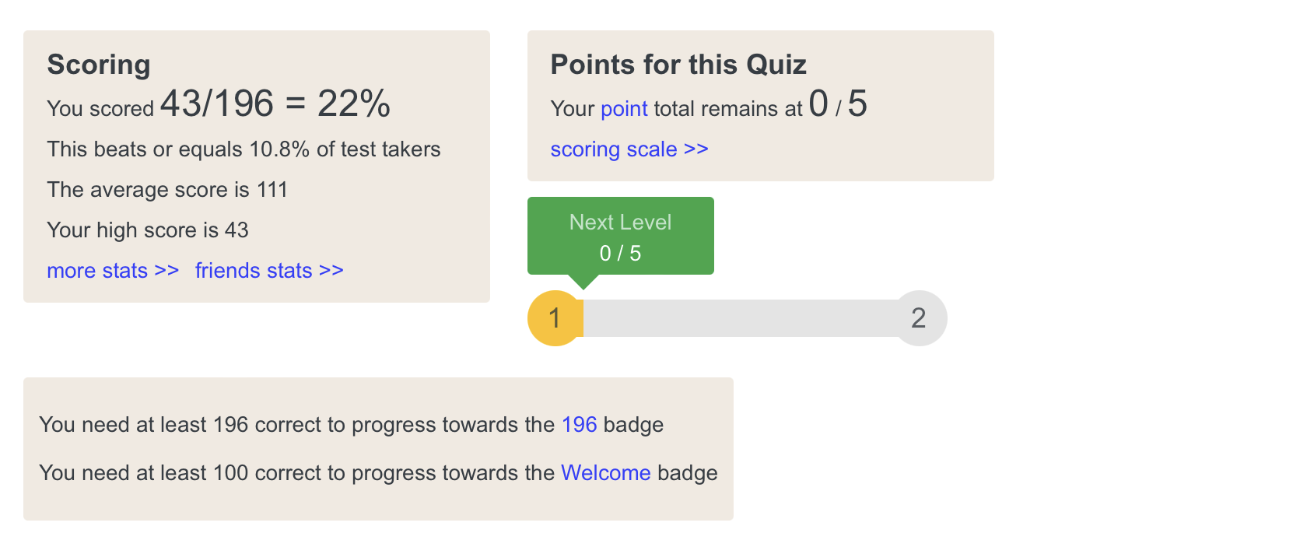Image resolution: width=1307 pixels, height=533 pixels.
Task: Click the gray level progress bar
Action: [739, 318]
